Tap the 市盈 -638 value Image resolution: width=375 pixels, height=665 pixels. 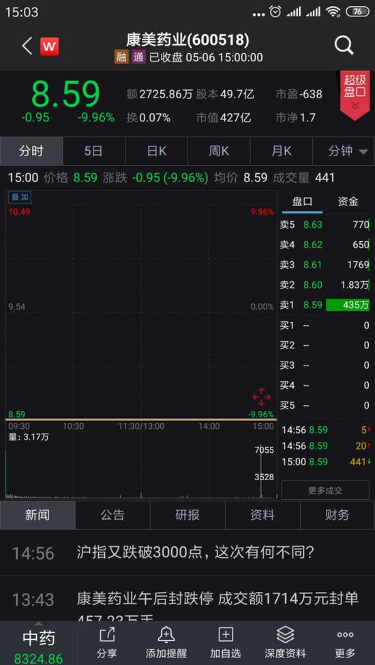click(x=299, y=94)
